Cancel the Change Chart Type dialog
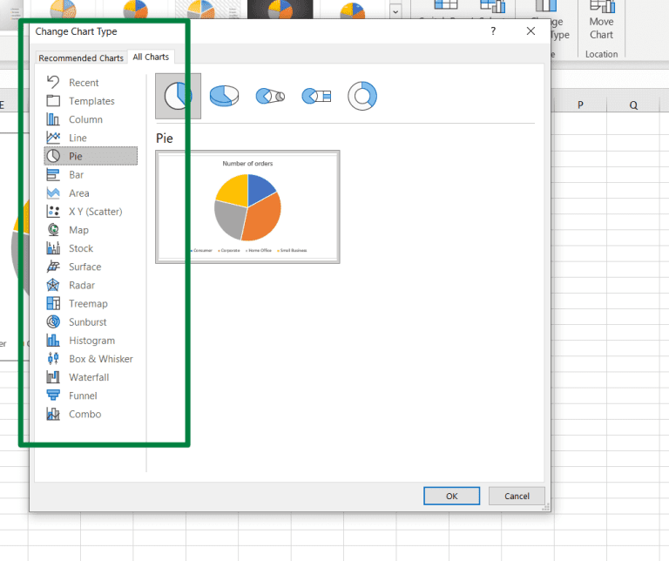The image size is (669, 561). pyautogui.click(x=517, y=496)
